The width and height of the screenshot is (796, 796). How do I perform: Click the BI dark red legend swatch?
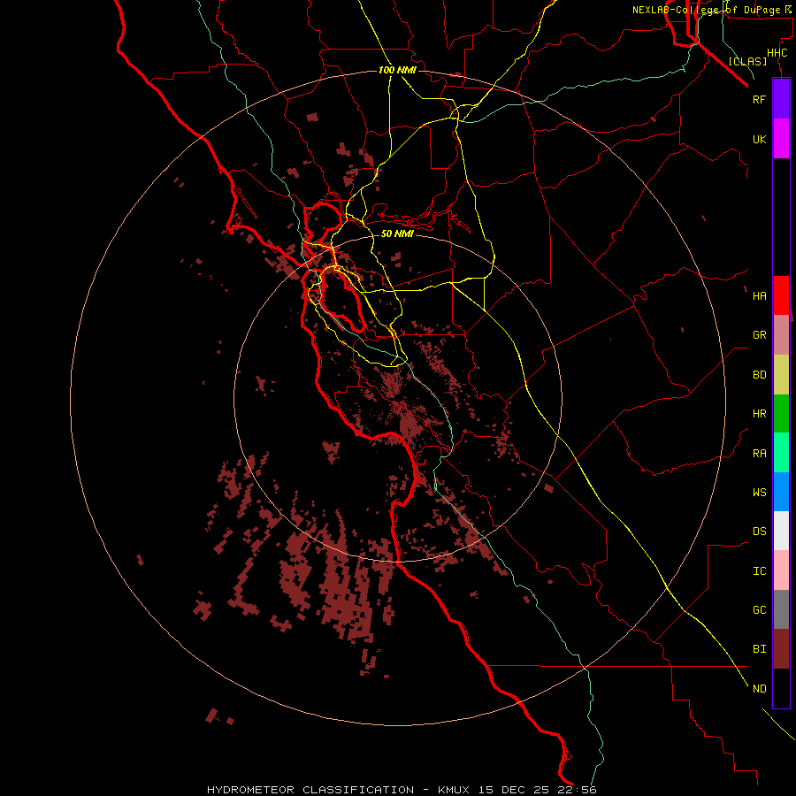781,649
